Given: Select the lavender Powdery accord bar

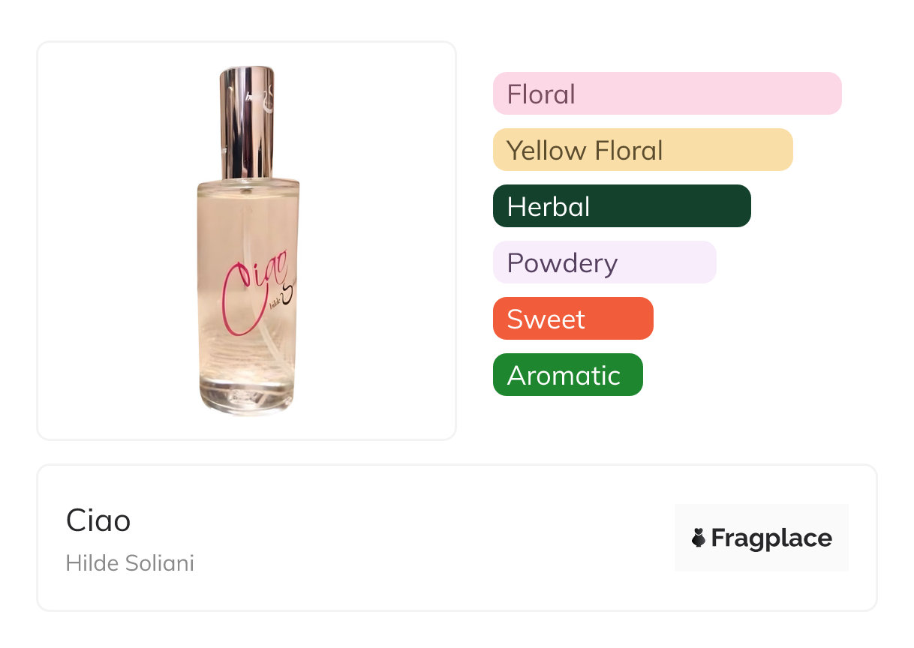Looking at the screenshot, I should (x=604, y=262).
